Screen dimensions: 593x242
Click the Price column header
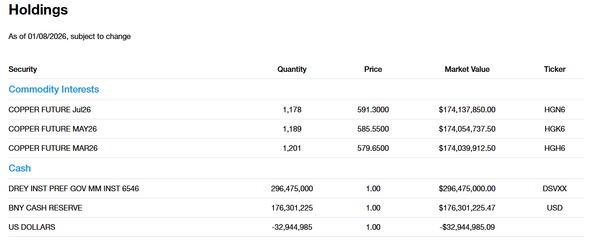click(x=373, y=69)
